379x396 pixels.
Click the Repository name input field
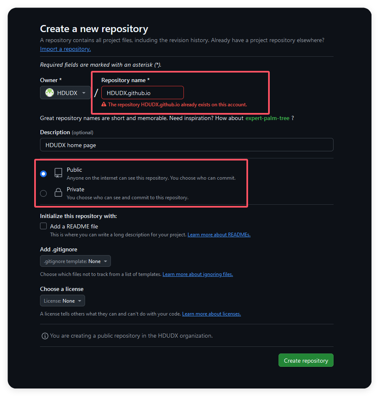142,93
